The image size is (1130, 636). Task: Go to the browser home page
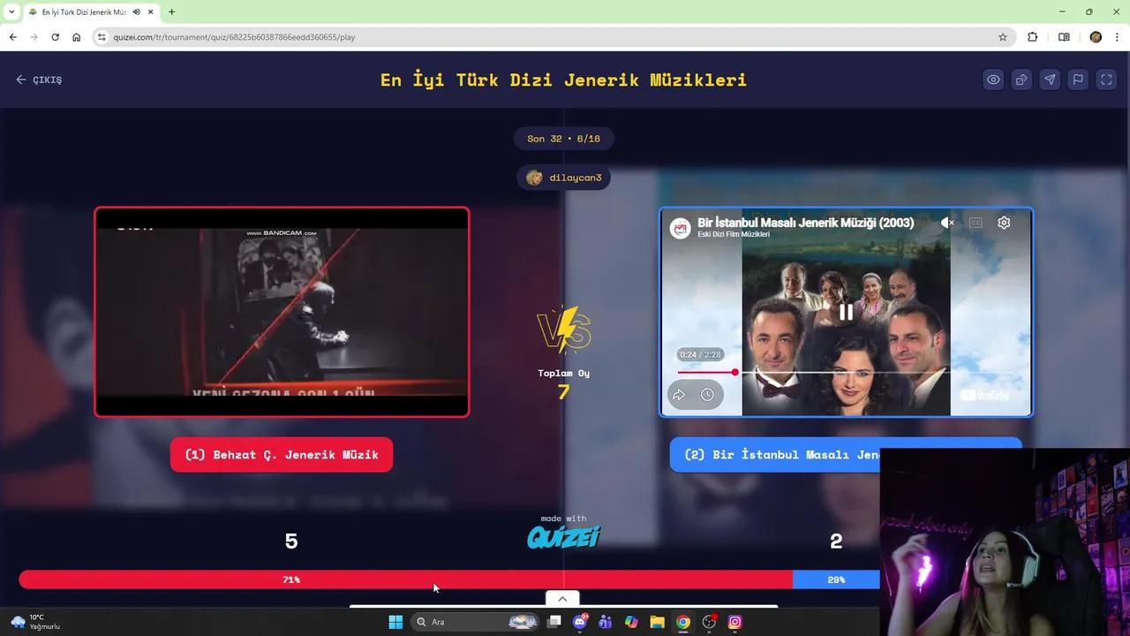76,37
